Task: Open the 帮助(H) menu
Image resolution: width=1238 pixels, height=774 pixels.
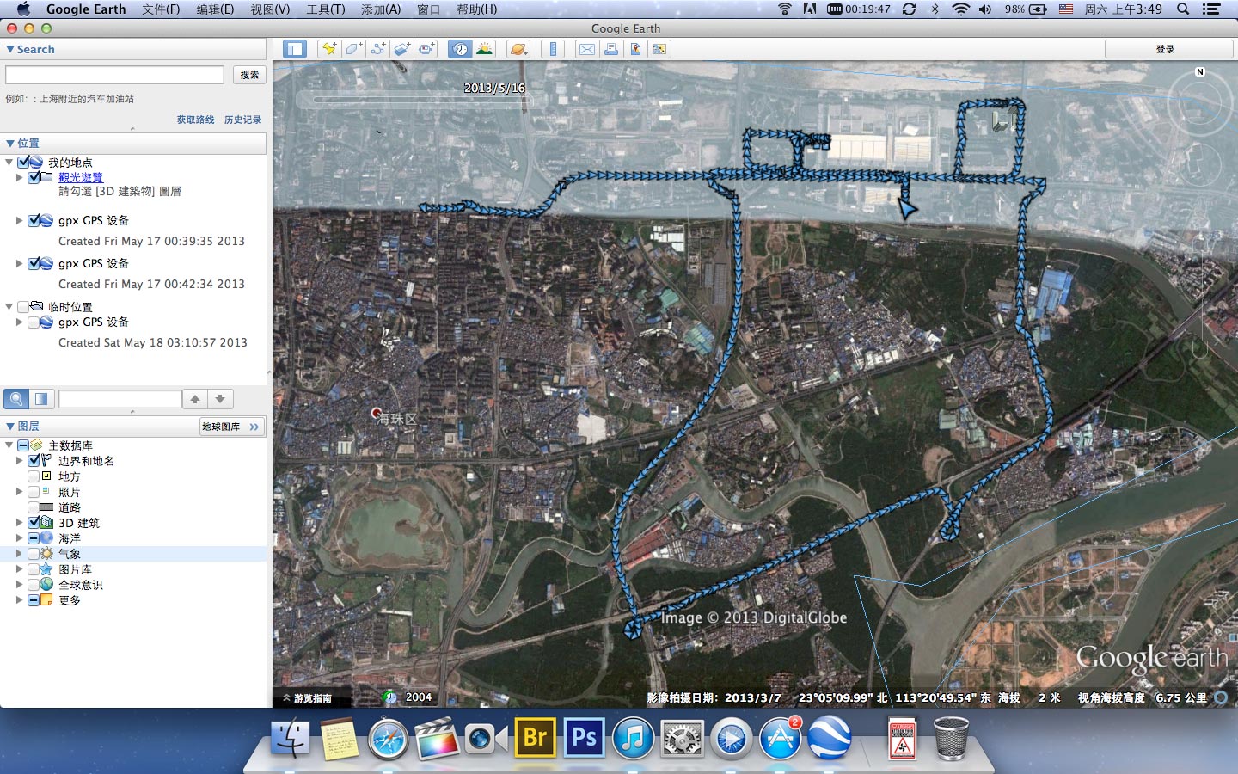Action: [477, 9]
